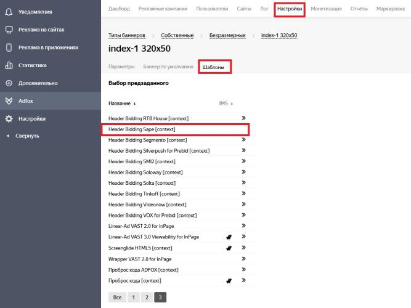Click double-arrow icon for Header Bidding Silverpush for Prebid
This screenshot has height=308, width=411.
243,150
